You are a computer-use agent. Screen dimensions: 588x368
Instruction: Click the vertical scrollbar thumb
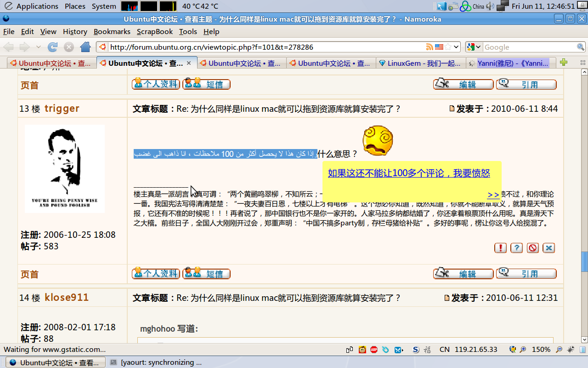[x=584, y=262]
